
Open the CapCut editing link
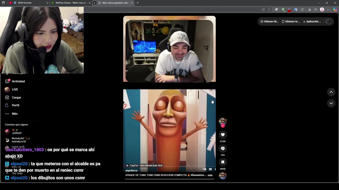pos(144,165)
